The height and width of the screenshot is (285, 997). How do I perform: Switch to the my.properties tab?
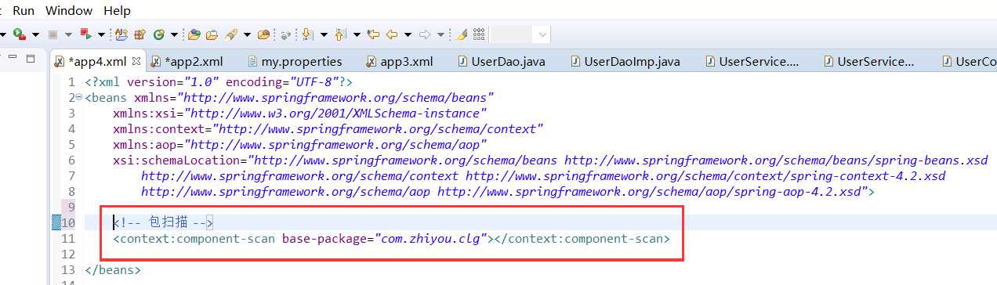tap(295, 61)
